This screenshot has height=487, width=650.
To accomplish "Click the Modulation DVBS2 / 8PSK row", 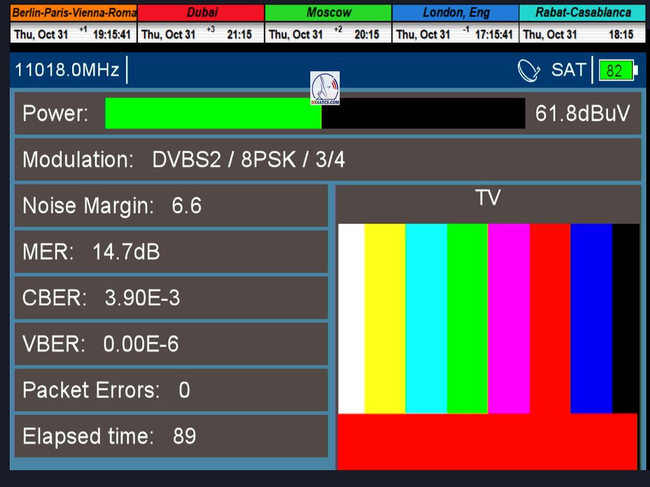I will tap(328, 160).
